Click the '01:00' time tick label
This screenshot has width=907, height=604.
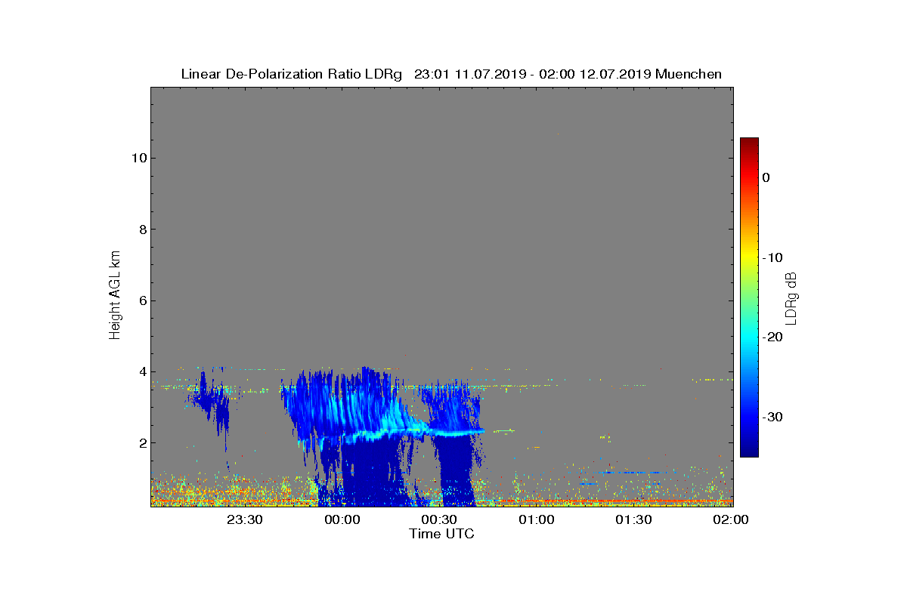click(537, 520)
